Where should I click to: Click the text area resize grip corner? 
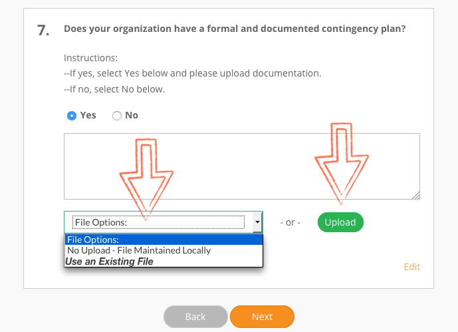416,196
